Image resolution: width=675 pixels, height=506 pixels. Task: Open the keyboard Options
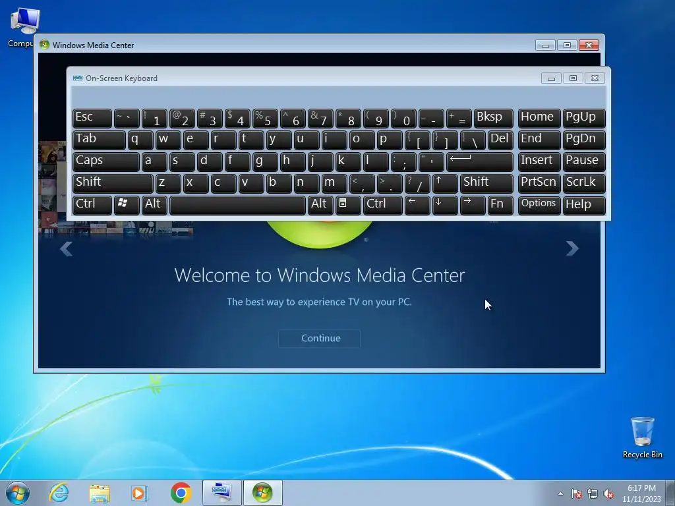539,205
